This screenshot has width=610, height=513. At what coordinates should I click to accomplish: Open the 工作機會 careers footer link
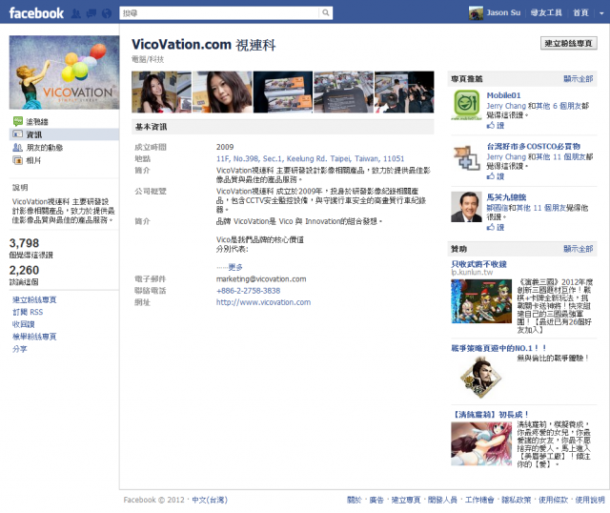pos(479,500)
